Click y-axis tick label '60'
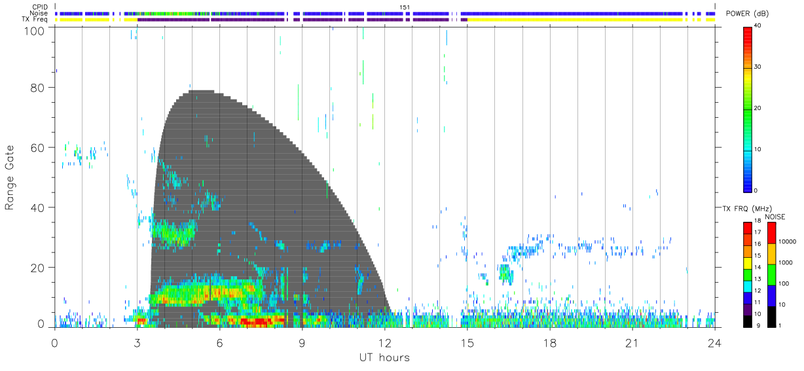The height and width of the screenshot is (371, 804). (37, 147)
